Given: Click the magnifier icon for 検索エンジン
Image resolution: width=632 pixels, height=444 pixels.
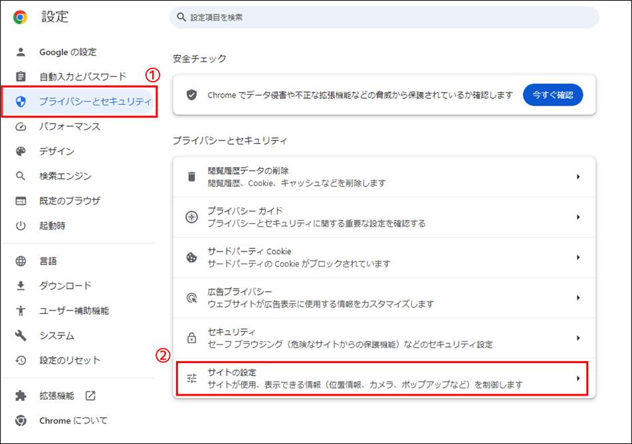Looking at the screenshot, I should 21,176.
